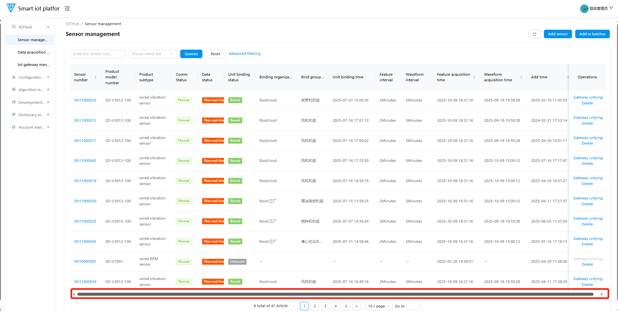Click the Add sensor button
Viewport: 618px width, 312px height.
[x=558, y=34]
